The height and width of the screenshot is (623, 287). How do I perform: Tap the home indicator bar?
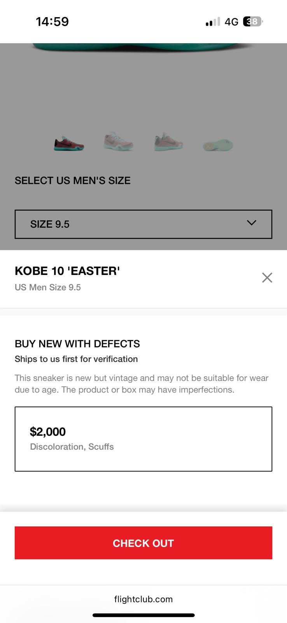point(143,615)
